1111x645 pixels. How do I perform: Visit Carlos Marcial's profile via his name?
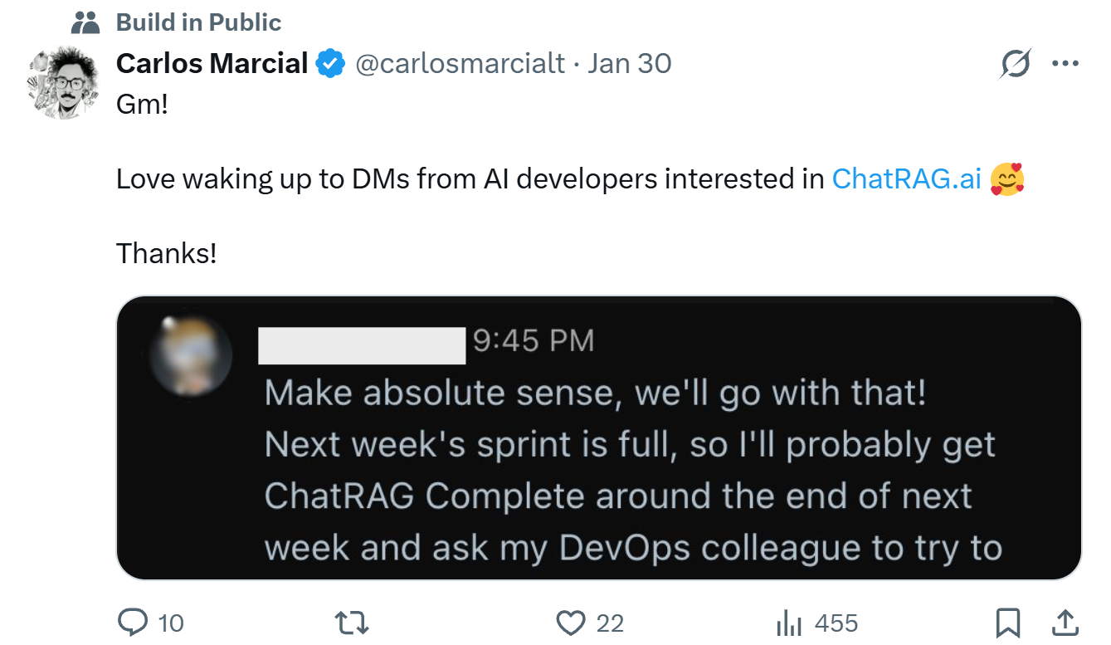211,61
